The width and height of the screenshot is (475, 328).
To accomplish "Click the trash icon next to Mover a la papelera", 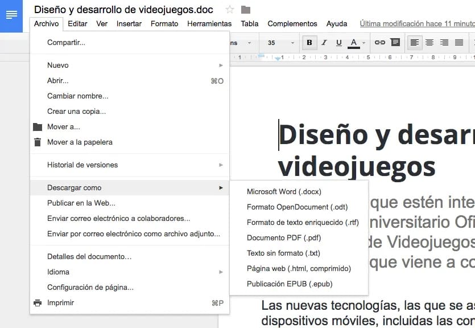I will [38, 142].
